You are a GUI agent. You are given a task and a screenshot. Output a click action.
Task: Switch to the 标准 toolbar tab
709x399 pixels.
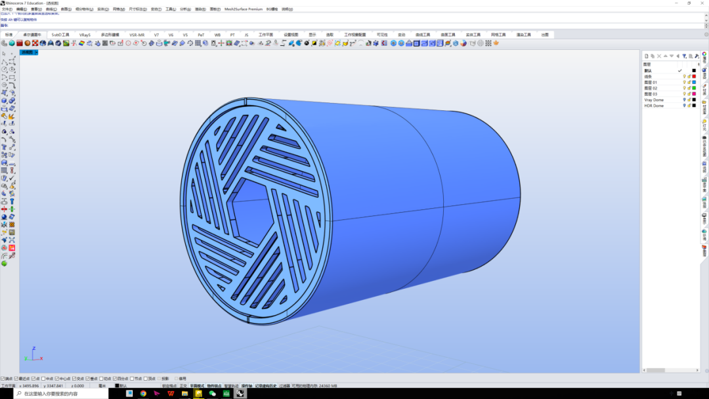pyautogui.click(x=9, y=35)
